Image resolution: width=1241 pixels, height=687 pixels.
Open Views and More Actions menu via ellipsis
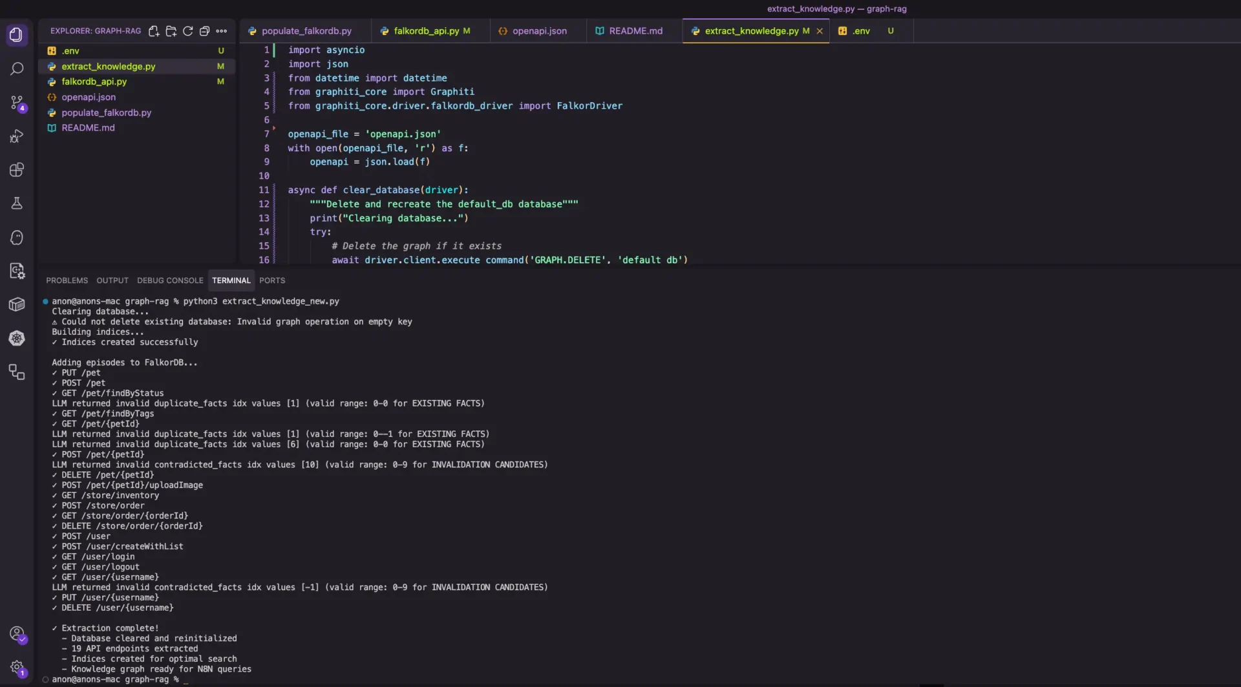pos(222,30)
